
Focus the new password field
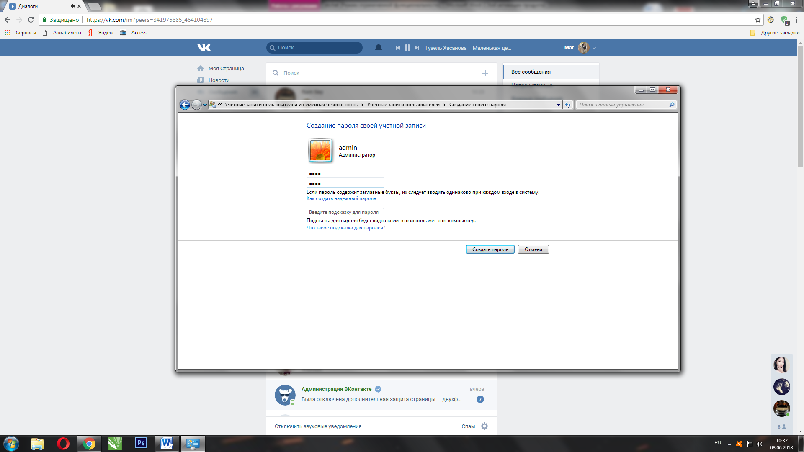345,174
